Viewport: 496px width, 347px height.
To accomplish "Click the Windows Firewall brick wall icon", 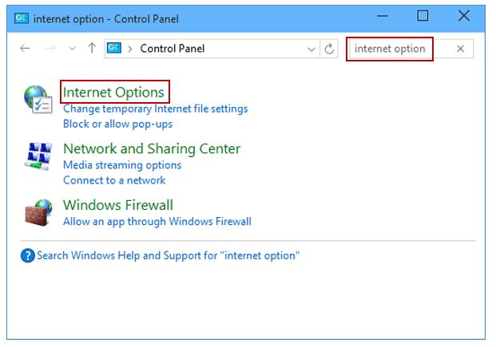I will point(38,212).
